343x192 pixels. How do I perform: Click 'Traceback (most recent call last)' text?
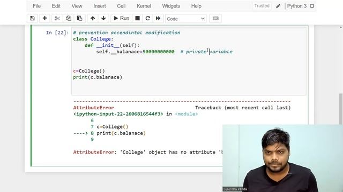pyautogui.click(x=243, y=108)
